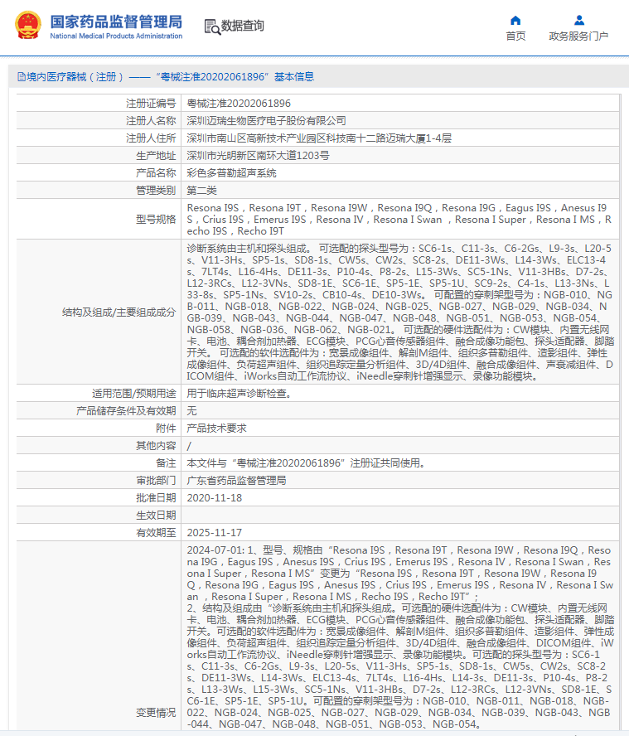
Task: Open the 政务服务门户 link
Action: pos(578,36)
